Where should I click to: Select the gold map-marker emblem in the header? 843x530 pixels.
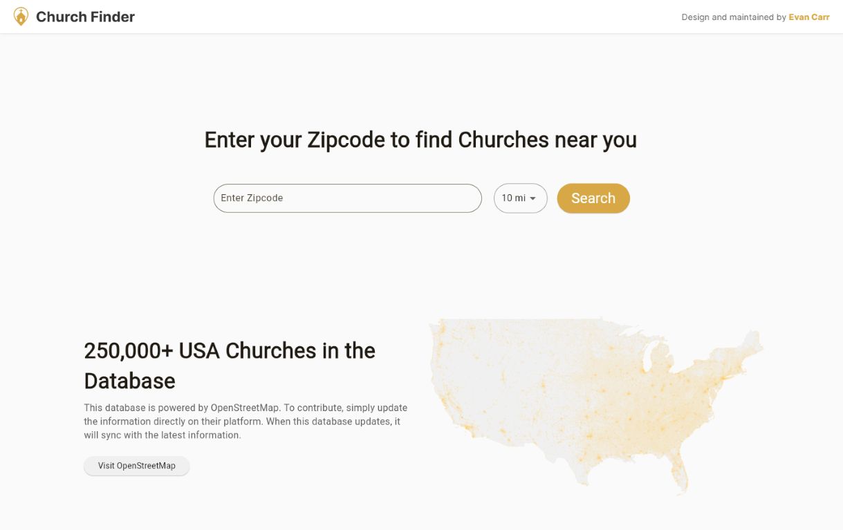point(21,15)
